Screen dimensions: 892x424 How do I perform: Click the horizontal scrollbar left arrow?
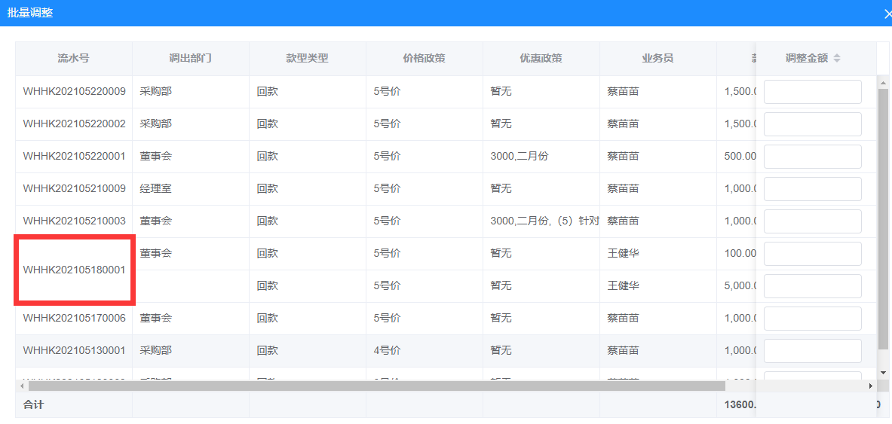tap(21, 386)
